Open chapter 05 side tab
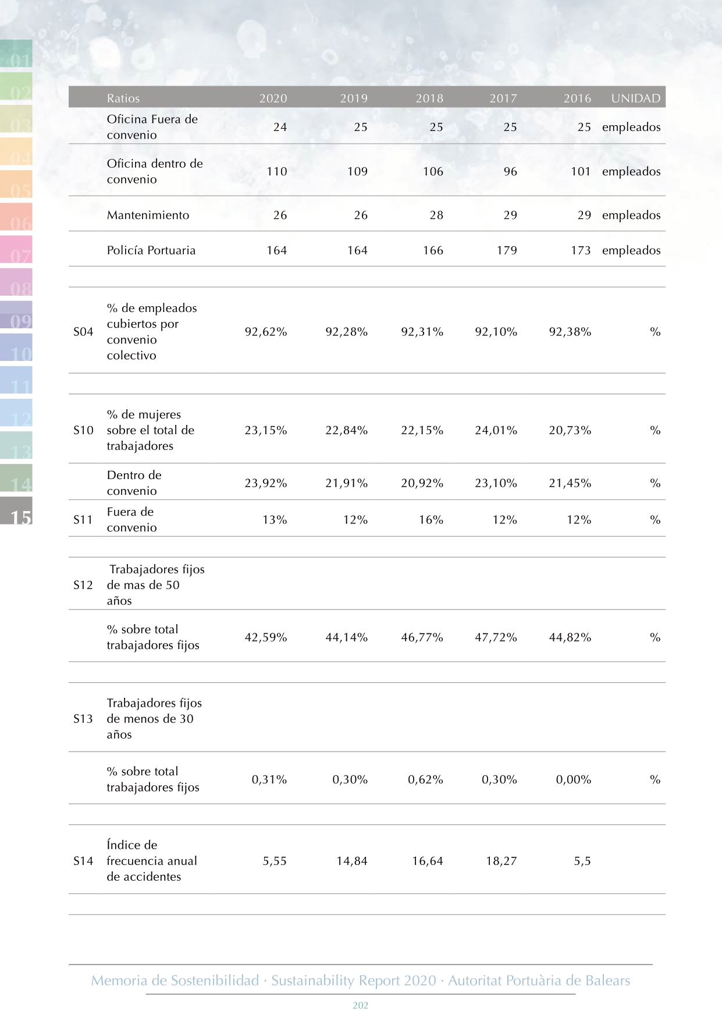This screenshot has height=1021, width=722. point(16,184)
